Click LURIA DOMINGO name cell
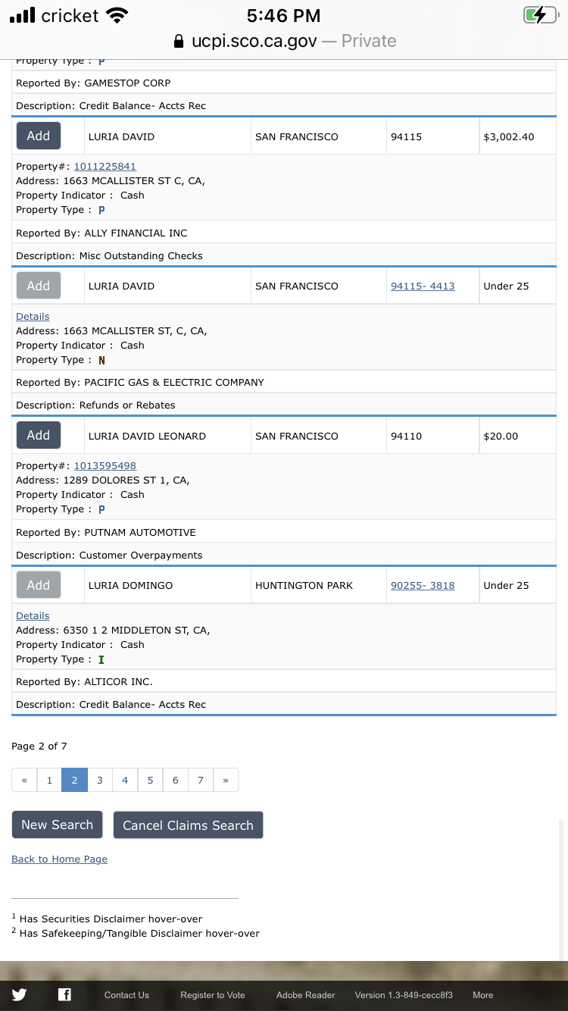Image resolution: width=568 pixels, height=1011 pixels. [167, 585]
